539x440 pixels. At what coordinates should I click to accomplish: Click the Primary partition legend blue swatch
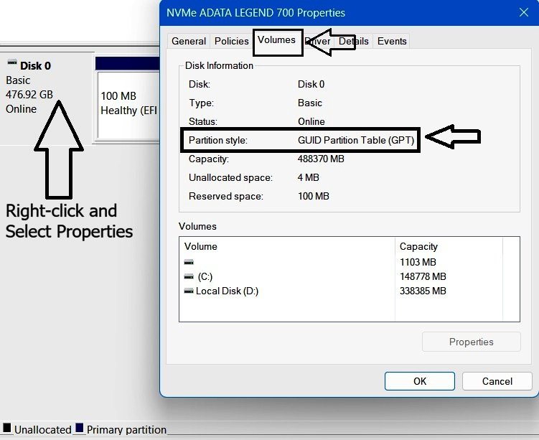(80, 427)
